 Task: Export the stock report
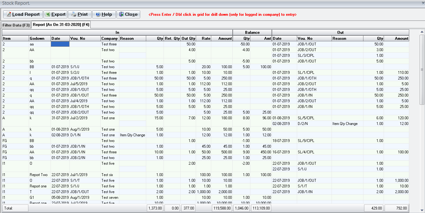pyautogui.click(x=55, y=14)
